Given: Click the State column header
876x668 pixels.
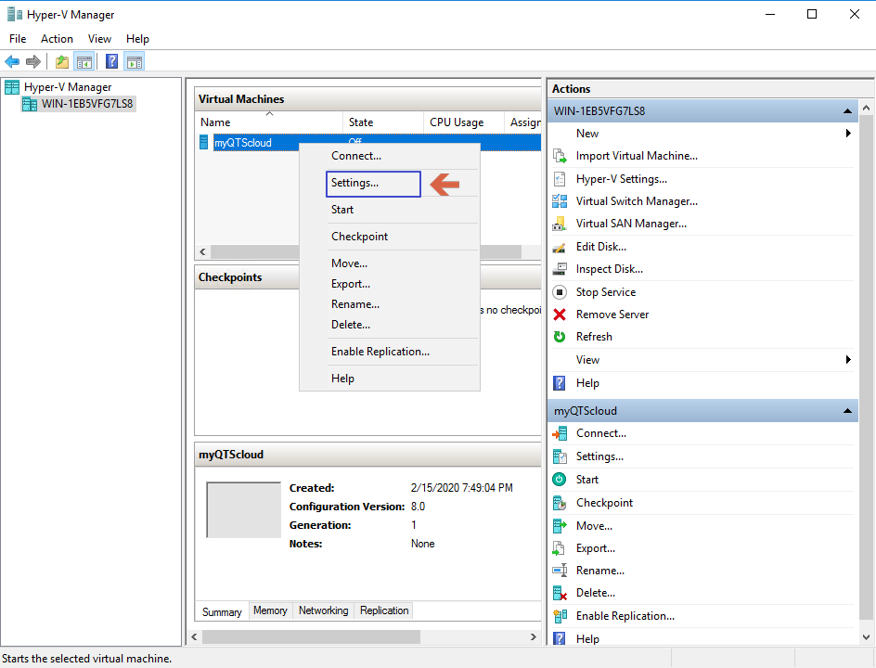Looking at the screenshot, I should tap(383, 122).
